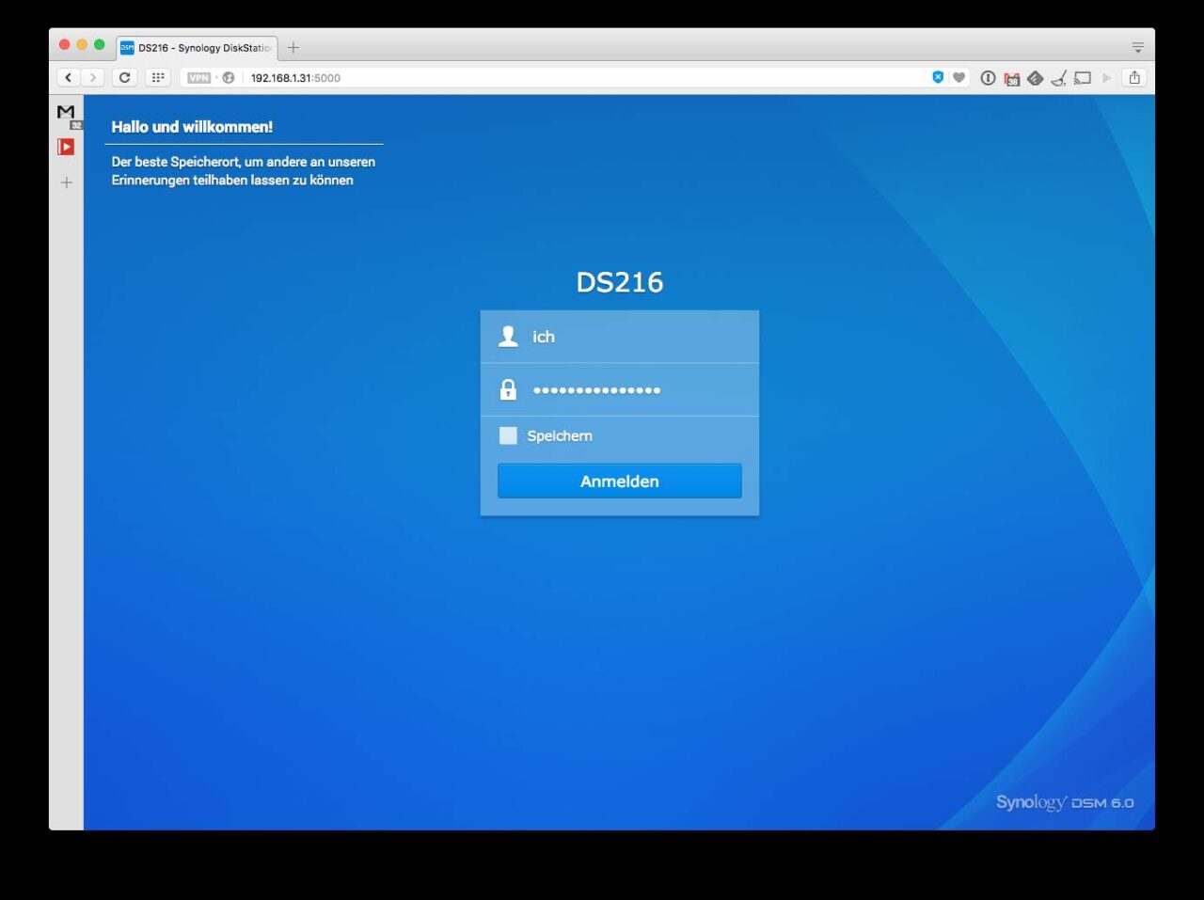Select the DS216 Synology DiskStation tab
The height and width of the screenshot is (900, 1204).
tap(193, 46)
